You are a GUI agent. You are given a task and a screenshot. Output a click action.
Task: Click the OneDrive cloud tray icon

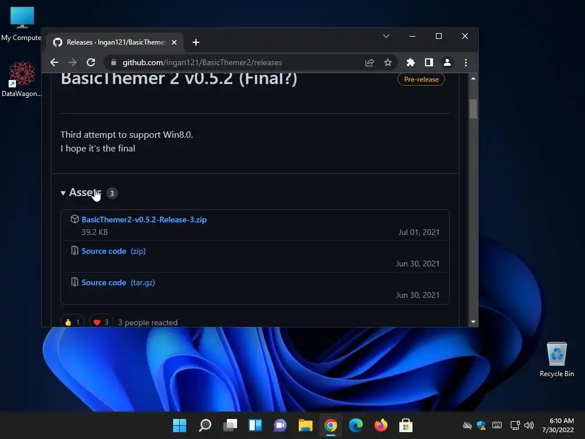467,425
